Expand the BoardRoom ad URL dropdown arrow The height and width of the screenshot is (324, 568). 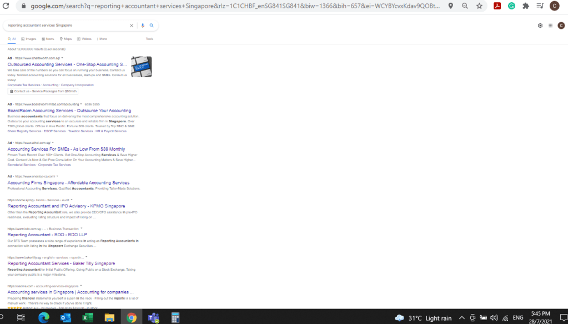[x=81, y=104]
